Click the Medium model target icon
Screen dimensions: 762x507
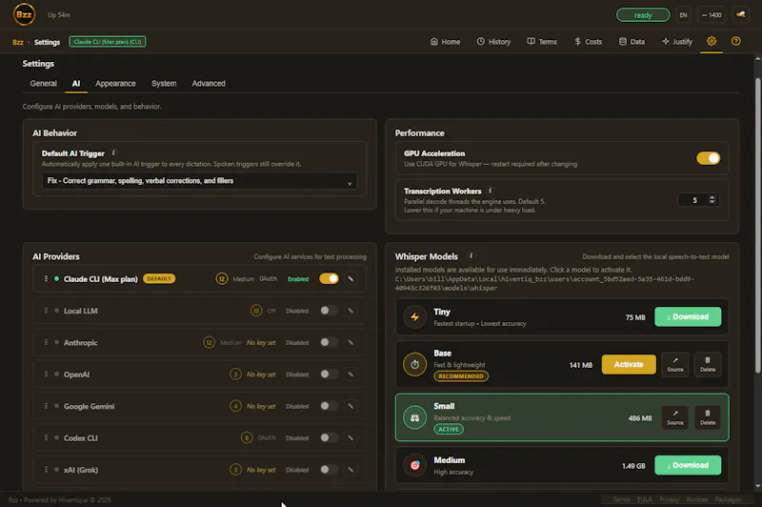pyautogui.click(x=414, y=465)
